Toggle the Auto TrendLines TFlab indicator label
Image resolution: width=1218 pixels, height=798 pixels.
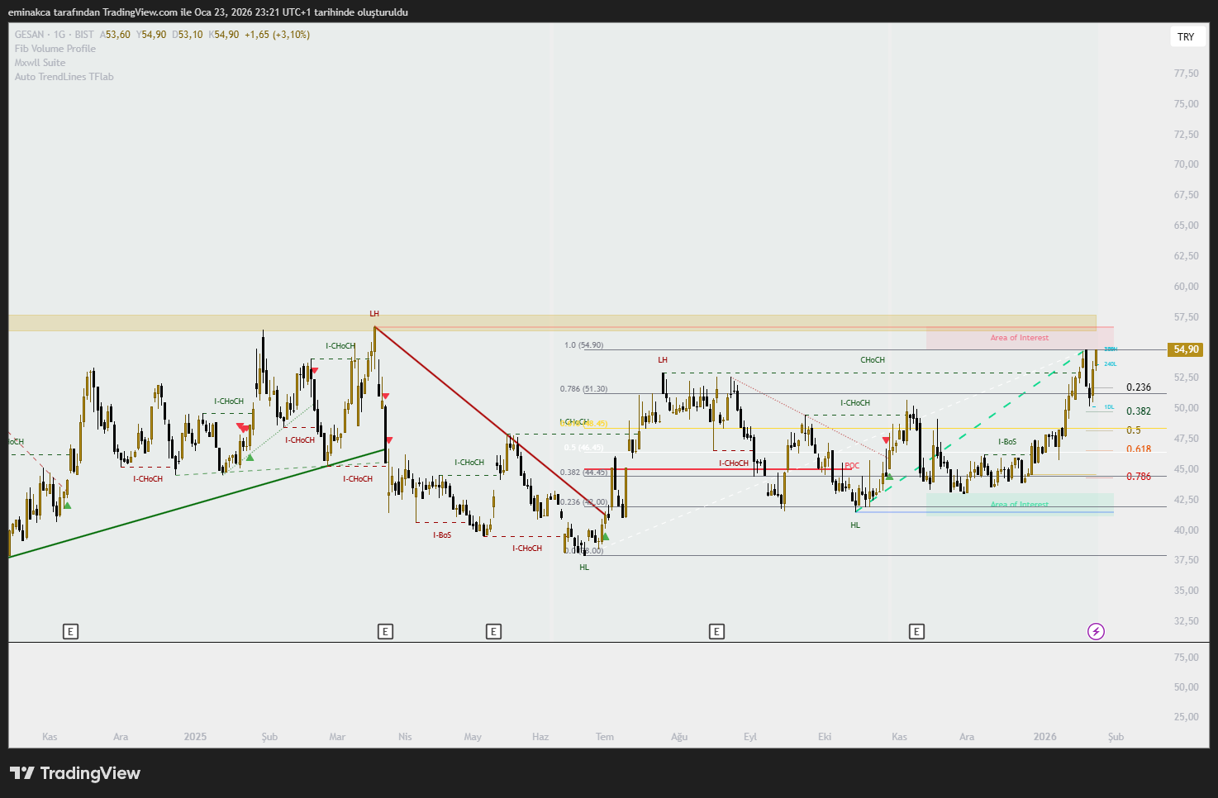(64, 77)
